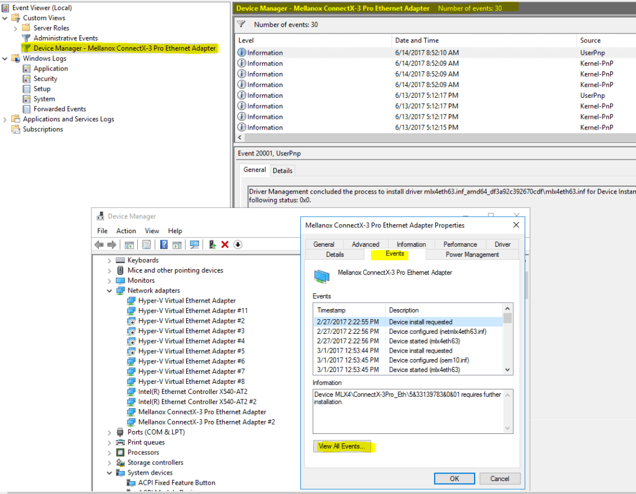
Task: Switch to the Driver tab
Action: pyautogui.click(x=502, y=244)
